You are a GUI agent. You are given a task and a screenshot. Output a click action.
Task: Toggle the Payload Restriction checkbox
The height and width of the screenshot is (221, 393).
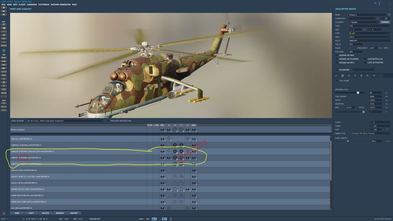(x=108, y=121)
